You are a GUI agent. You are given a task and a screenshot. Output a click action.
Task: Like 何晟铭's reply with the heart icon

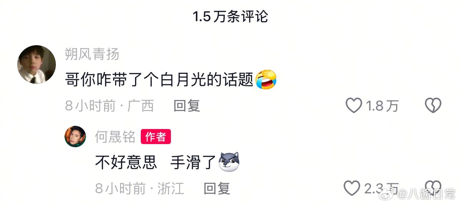pos(352,188)
